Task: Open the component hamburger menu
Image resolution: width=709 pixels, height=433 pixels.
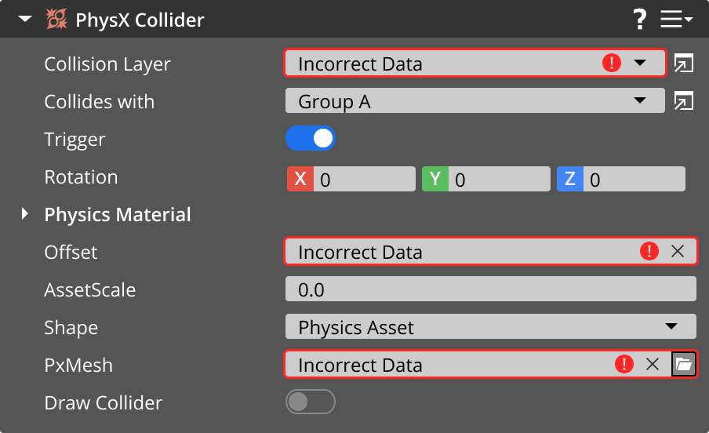Action: point(675,19)
